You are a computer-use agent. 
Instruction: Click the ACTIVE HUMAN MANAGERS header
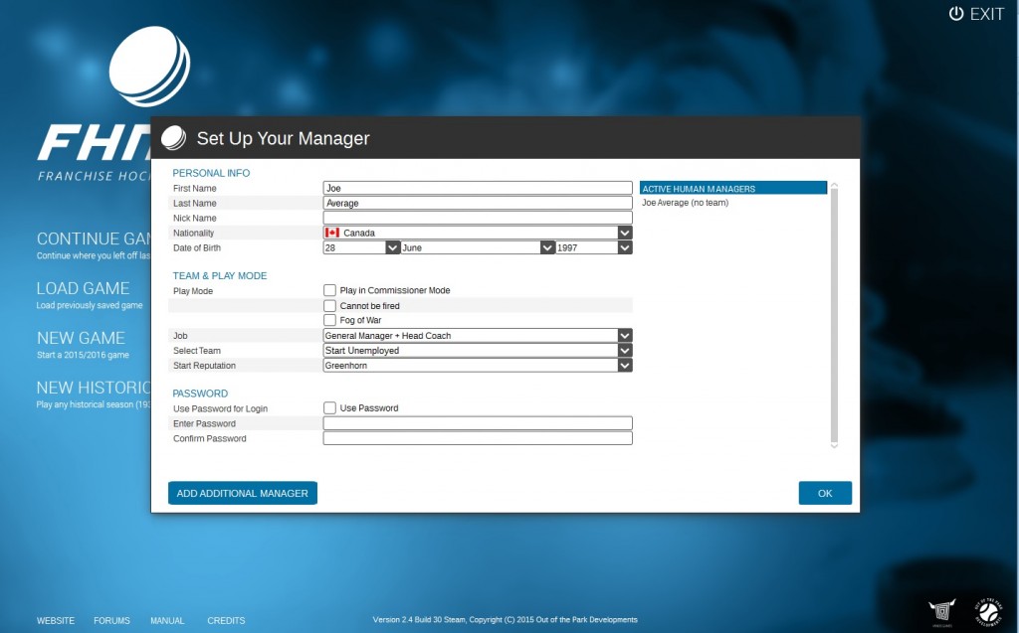733,188
